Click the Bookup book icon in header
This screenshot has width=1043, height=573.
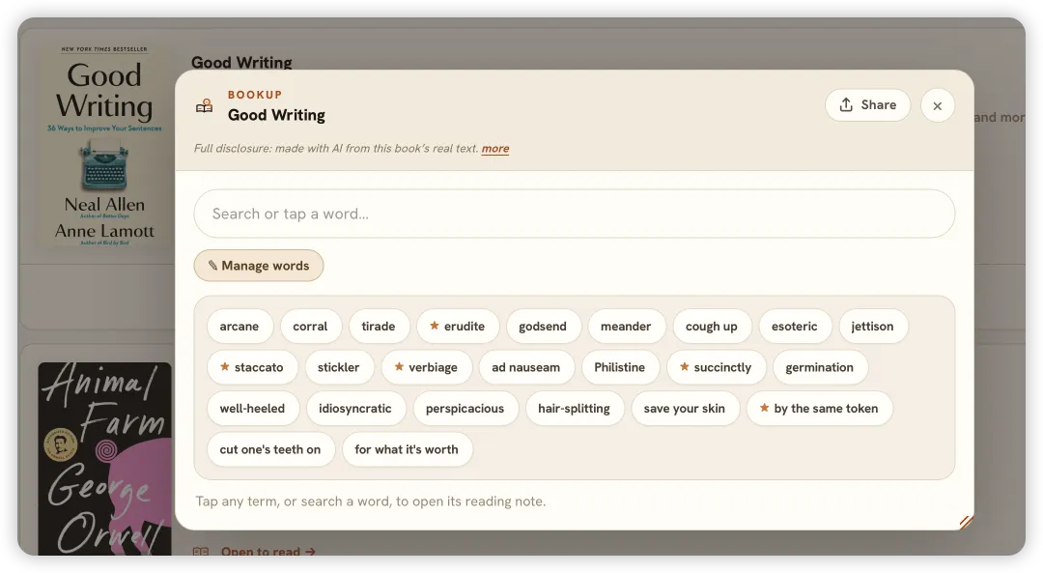[204, 106]
